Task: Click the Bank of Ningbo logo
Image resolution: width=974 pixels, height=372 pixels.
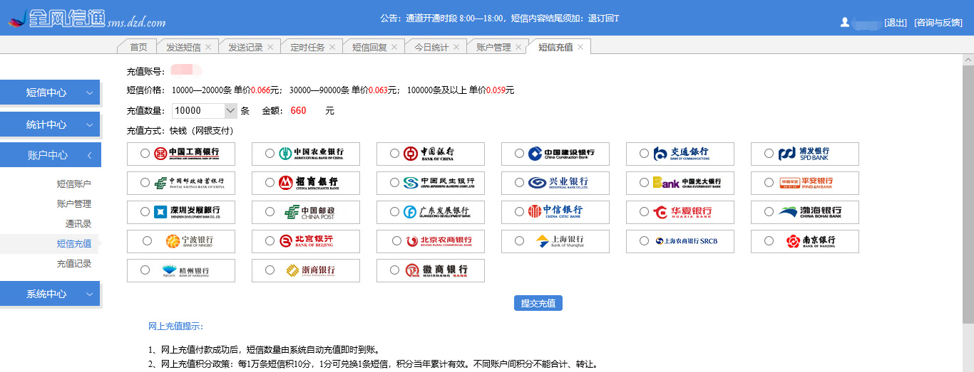Action: coord(189,241)
